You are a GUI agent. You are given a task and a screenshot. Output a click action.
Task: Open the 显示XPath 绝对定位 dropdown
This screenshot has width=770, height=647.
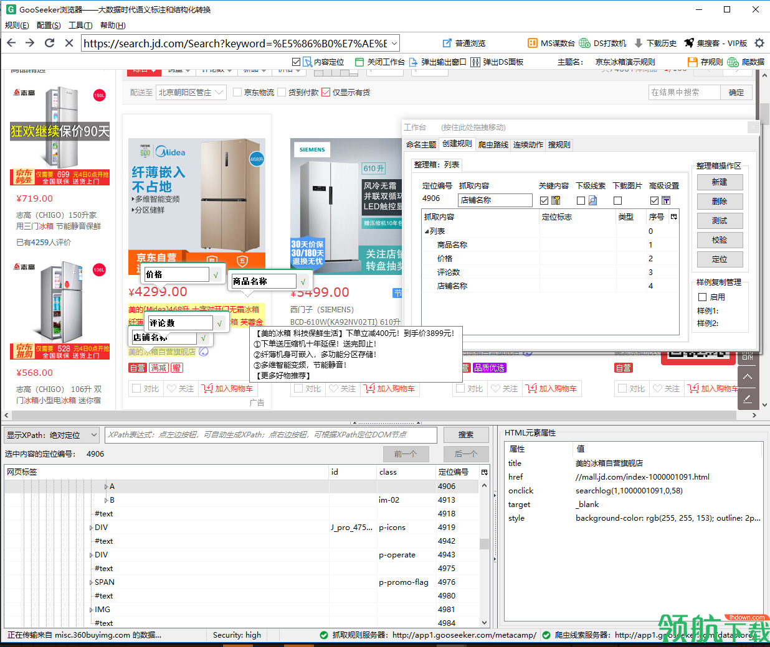52,435
